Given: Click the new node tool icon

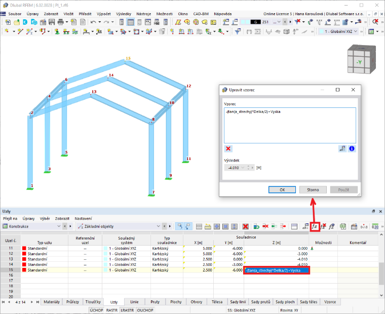Looking at the screenshot, I should [7, 31].
